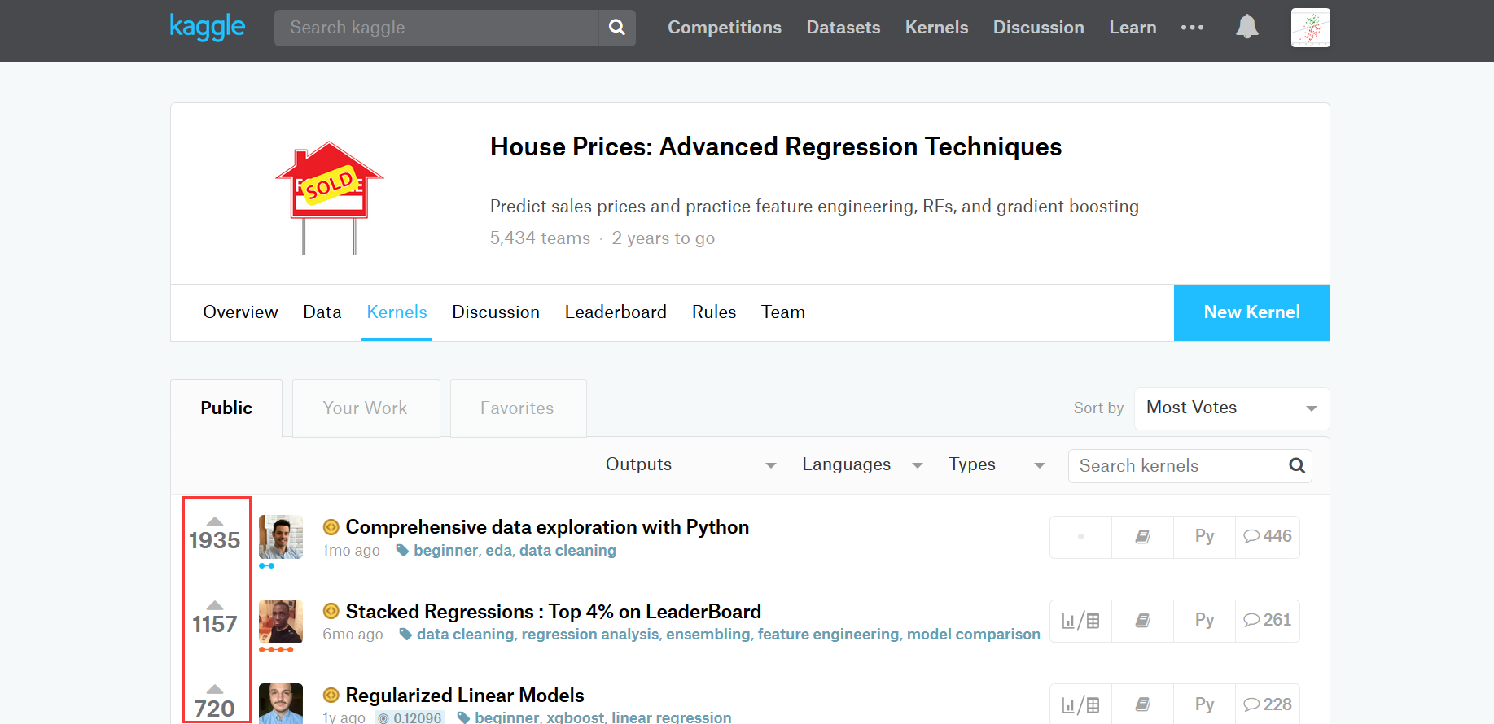Click search icon in Search kernels box
Viewport: 1494px width, 724px height.
click(x=1297, y=465)
